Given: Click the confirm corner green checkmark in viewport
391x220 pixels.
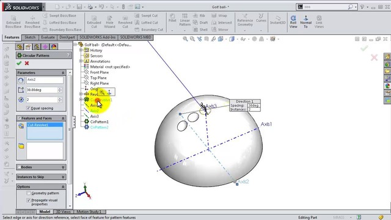Looking at the screenshot, I should (x=364, y=48).
